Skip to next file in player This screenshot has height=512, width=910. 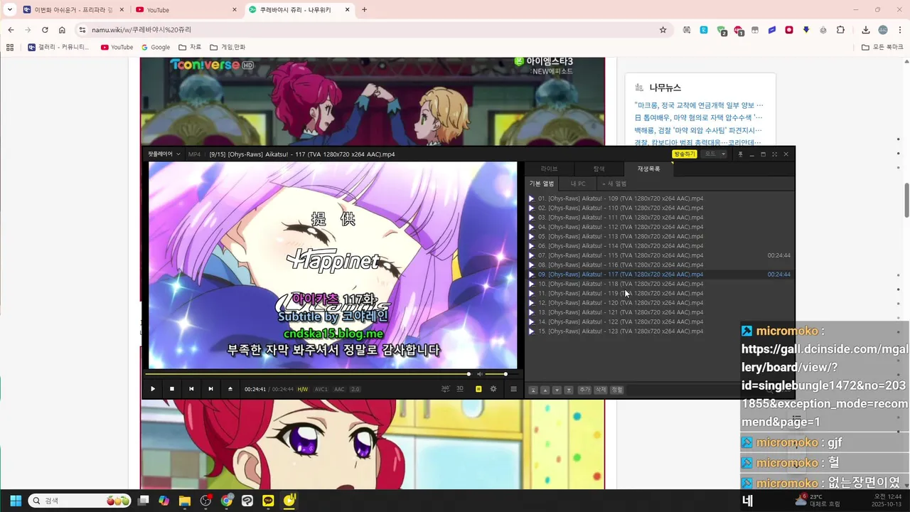210,389
